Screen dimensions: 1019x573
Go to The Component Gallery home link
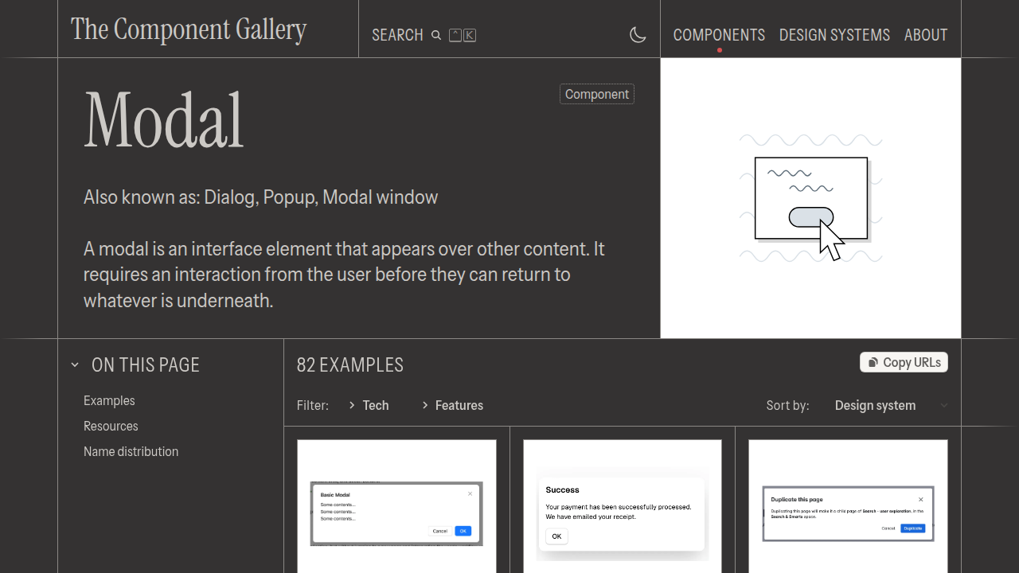(x=189, y=29)
